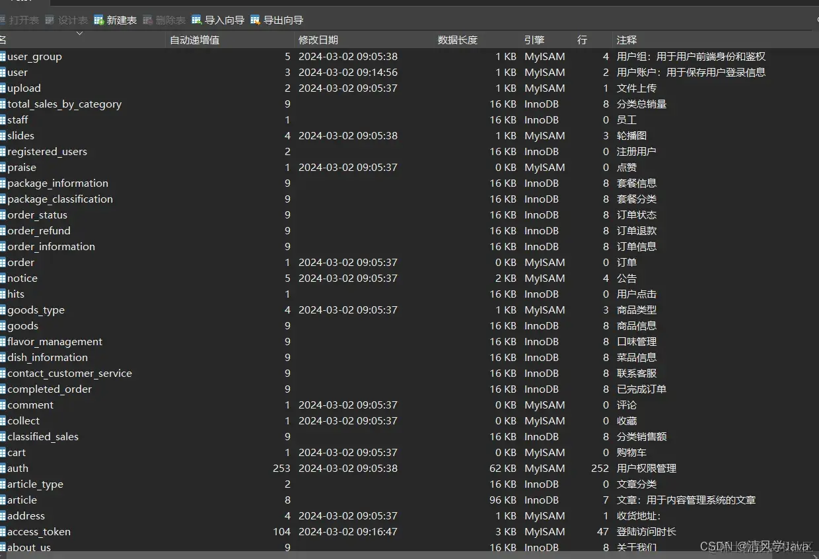Viewport: 819px width, 559px height.
Task: Select the cart table name
Action: [17, 453]
